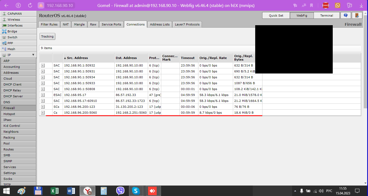Viewport: 368px width, 196px height.
Task: Open the page translation icon
Action: click(304, 5)
